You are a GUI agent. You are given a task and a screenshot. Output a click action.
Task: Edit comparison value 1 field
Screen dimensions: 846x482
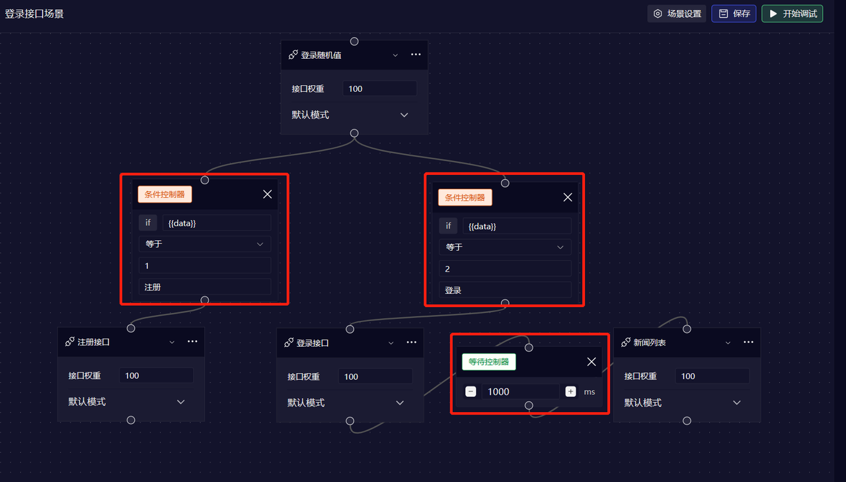(205, 265)
